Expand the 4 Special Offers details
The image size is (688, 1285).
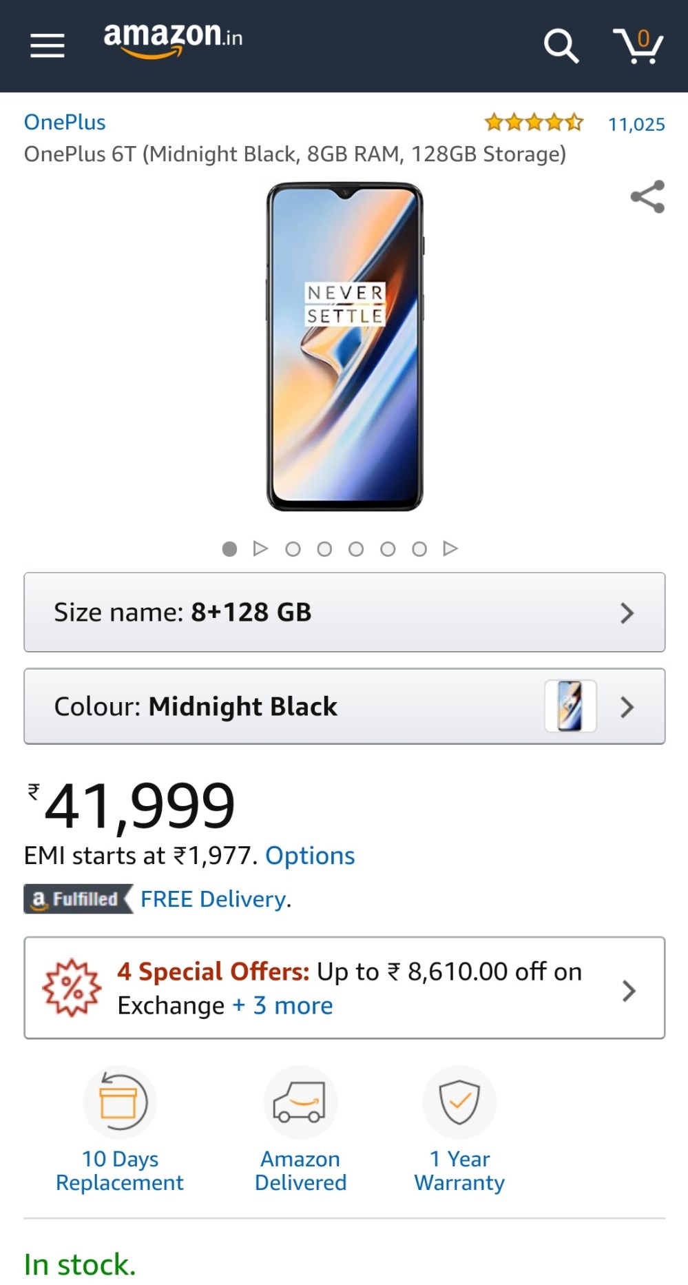point(627,990)
